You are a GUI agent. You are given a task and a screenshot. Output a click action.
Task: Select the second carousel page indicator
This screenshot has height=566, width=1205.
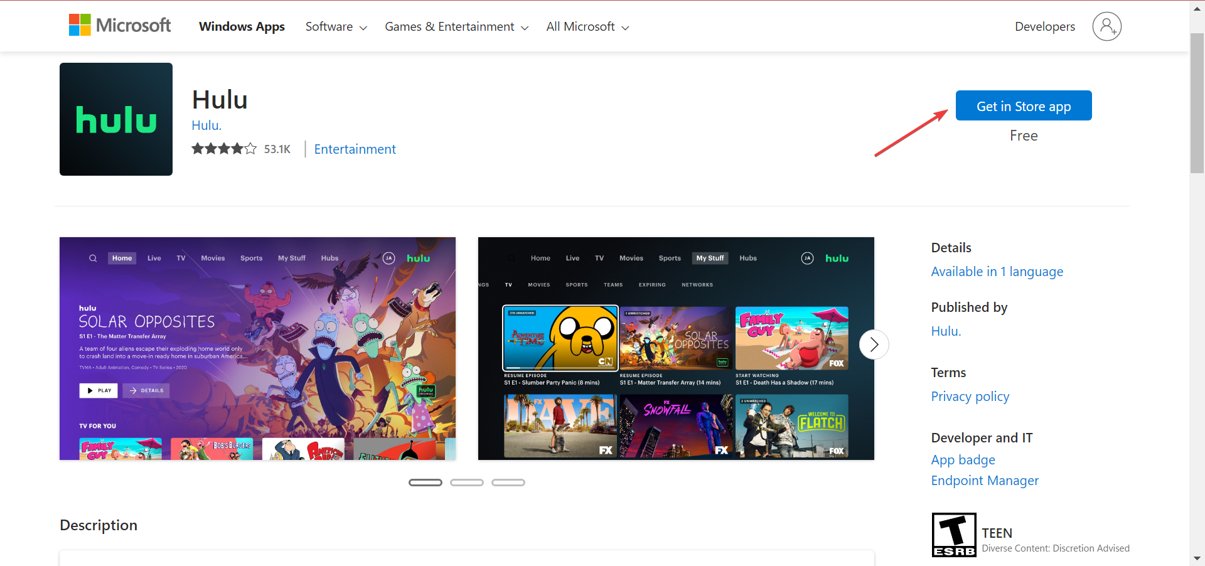tap(467, 483)
